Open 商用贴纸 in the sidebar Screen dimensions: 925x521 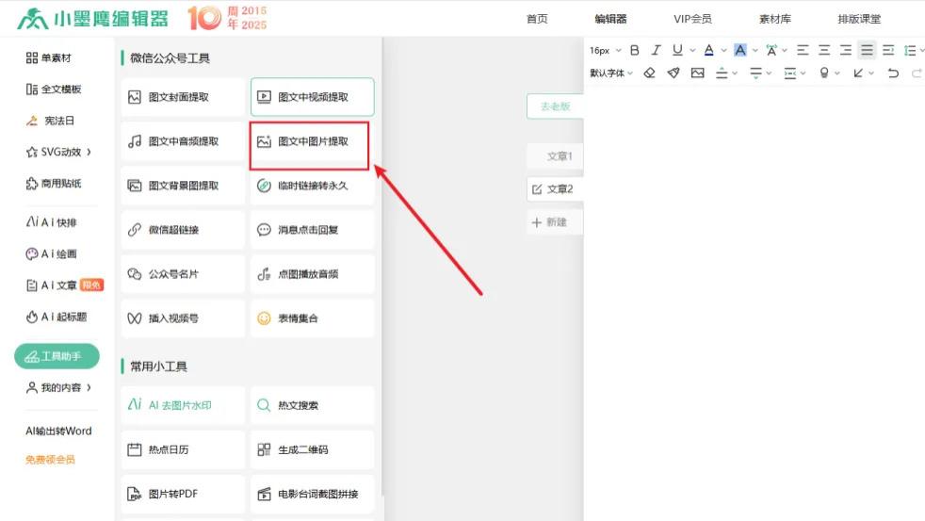coord(54,184)
